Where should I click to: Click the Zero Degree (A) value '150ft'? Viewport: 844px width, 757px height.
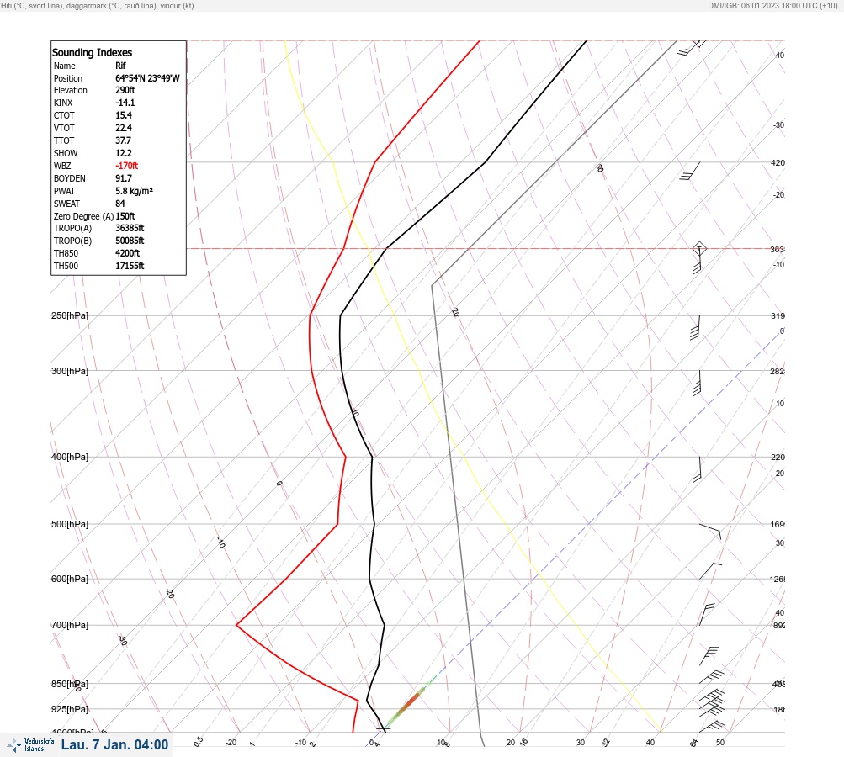[125, 216]
